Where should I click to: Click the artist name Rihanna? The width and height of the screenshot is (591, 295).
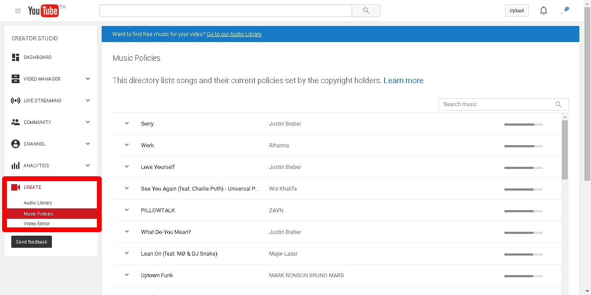[279, 146]
